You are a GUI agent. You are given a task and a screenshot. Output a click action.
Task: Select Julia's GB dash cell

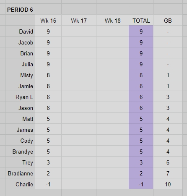168,64
